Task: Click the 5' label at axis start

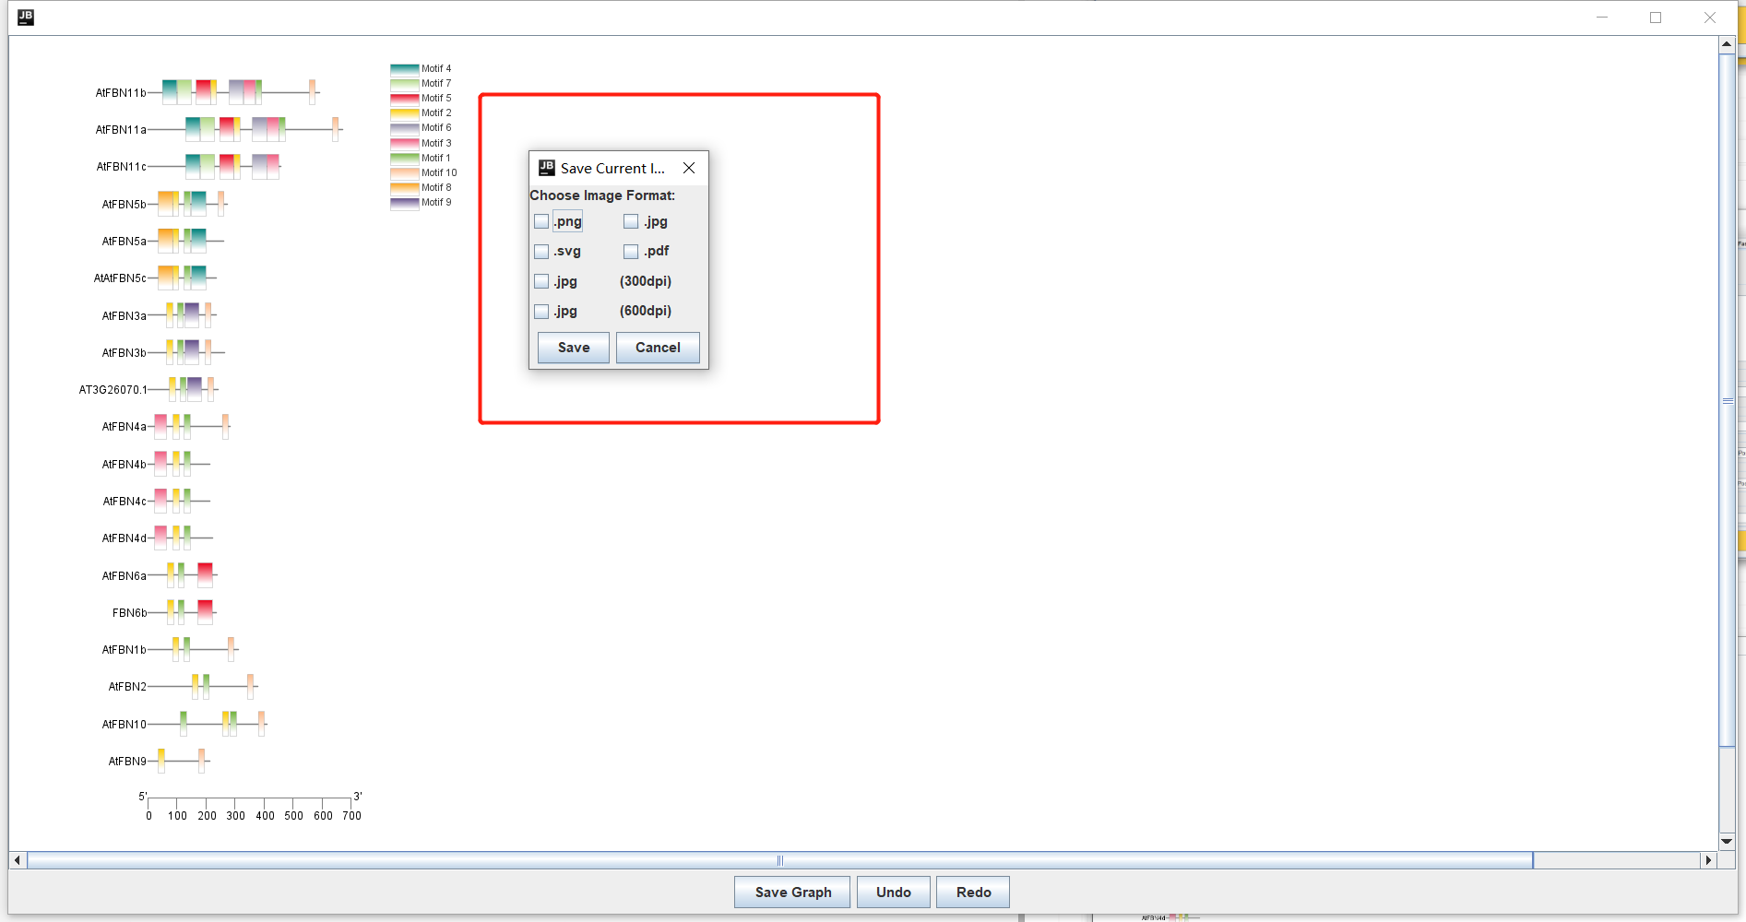Action: coord(142,797)
